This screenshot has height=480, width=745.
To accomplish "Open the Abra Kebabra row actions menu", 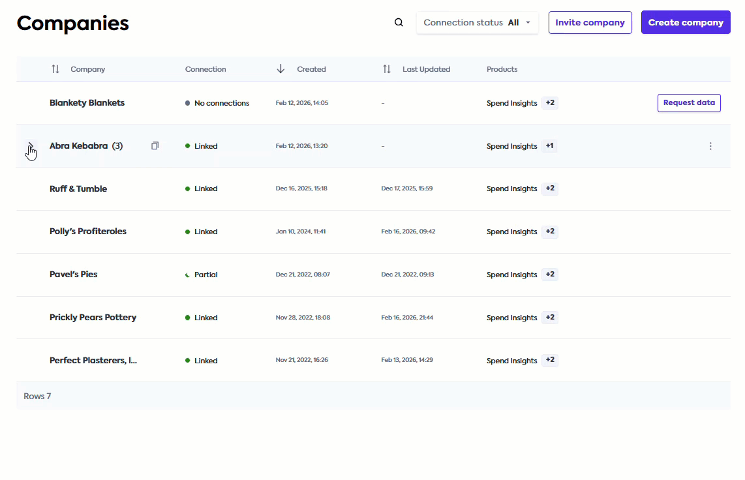I will pos(710,146).
